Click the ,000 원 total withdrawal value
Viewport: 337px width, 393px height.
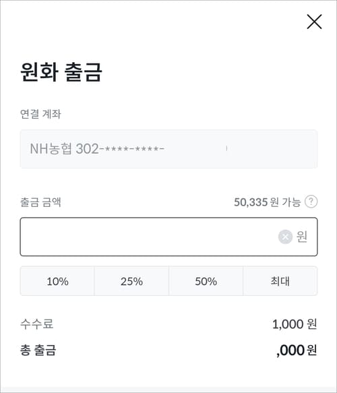click(297, 351)
